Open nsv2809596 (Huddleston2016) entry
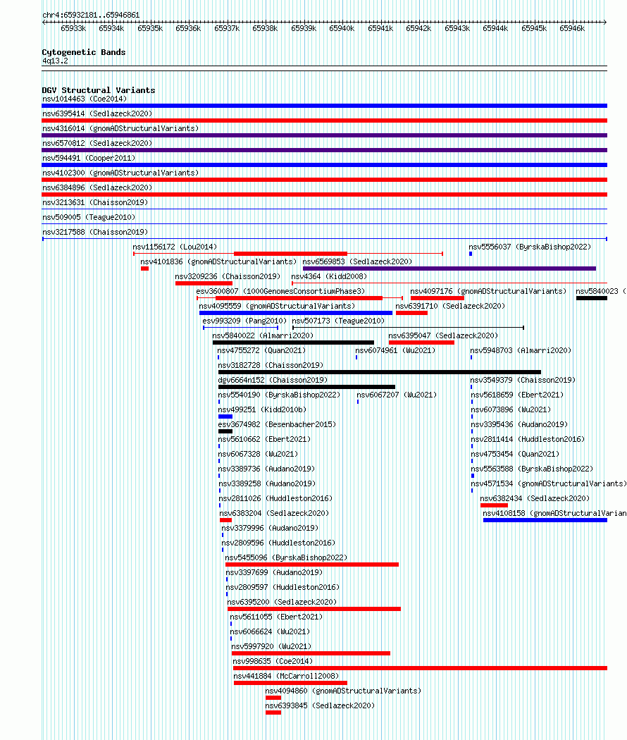 click(278, 543)
